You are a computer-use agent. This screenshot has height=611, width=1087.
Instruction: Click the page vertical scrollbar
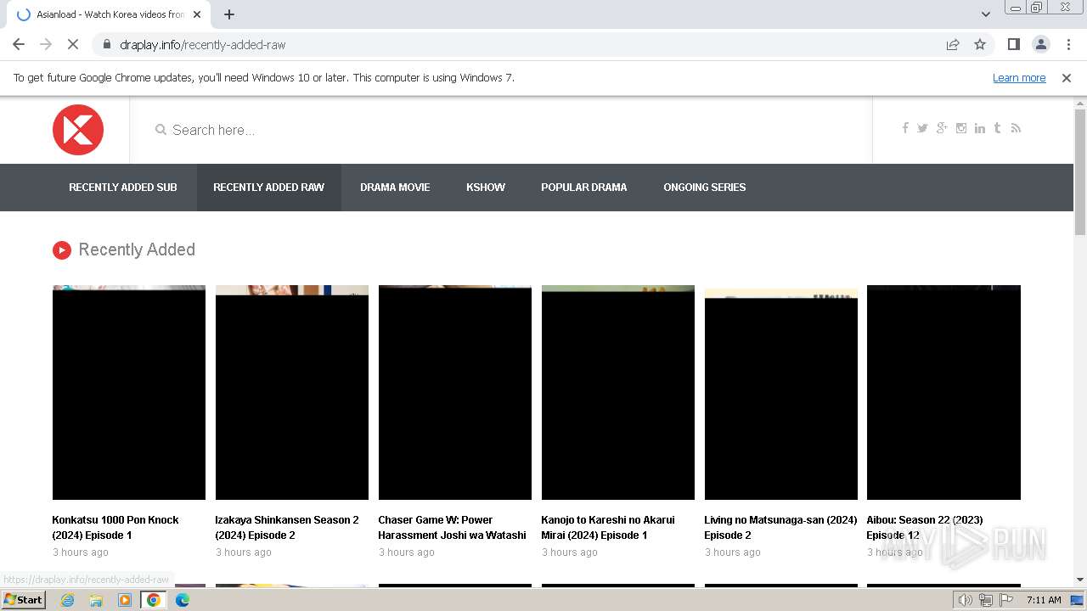[x=1080, y=172]
